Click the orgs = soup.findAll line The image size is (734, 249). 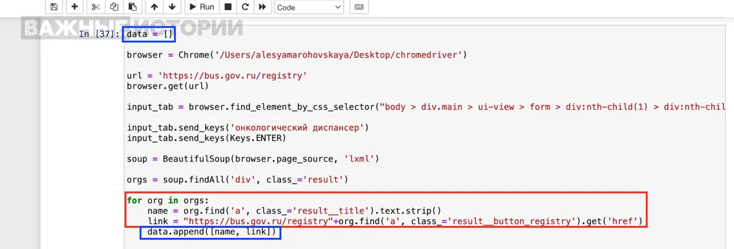tap(237, 179)
